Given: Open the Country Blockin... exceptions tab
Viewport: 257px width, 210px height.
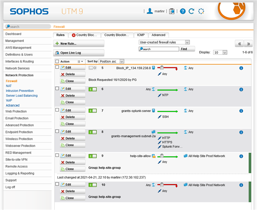Looking at the screenshot, I should pyautogui.click(x=117, y=35).
